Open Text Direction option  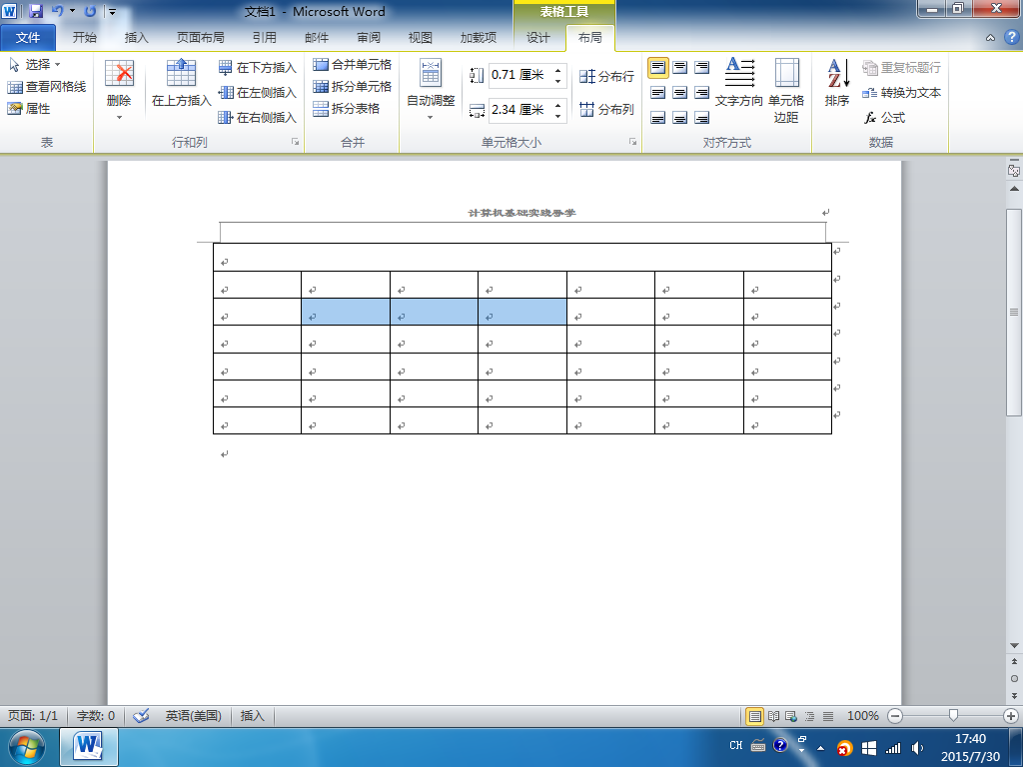(x=738, y=82)
